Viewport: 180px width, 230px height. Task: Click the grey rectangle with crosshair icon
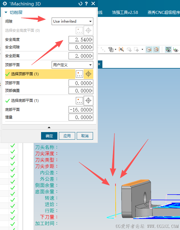pyautogui.click(x=137, y=50)
